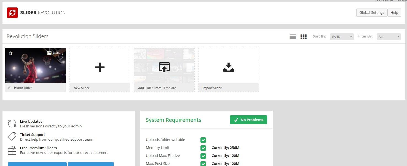Open the Filter By dropdown
407x166 pixels.
(389, 37)
